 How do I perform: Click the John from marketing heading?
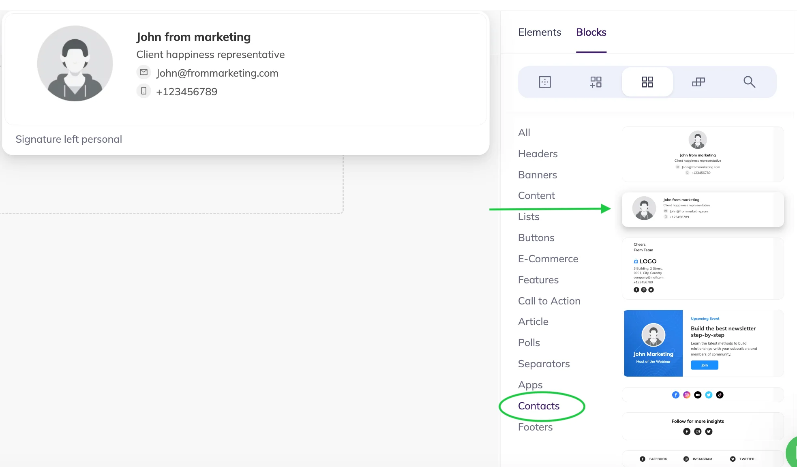(193, 37)
